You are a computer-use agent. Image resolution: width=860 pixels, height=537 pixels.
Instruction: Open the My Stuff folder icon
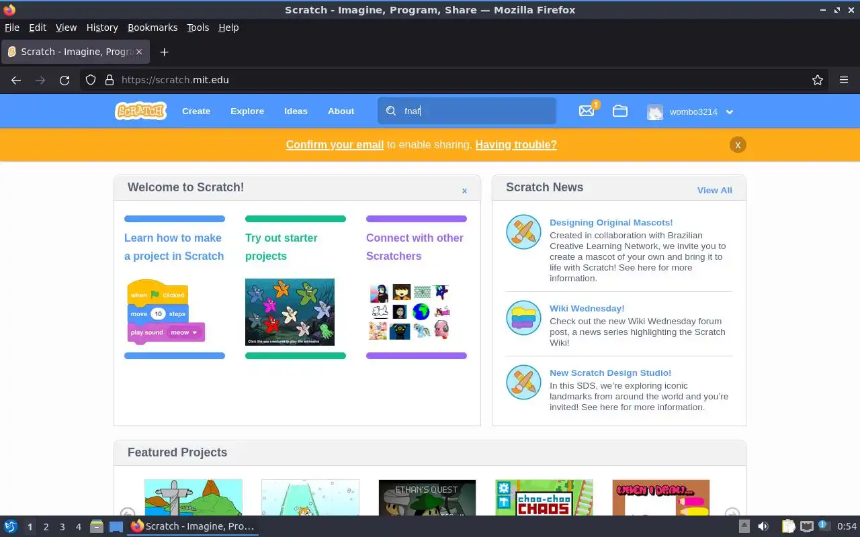point(620,111)
